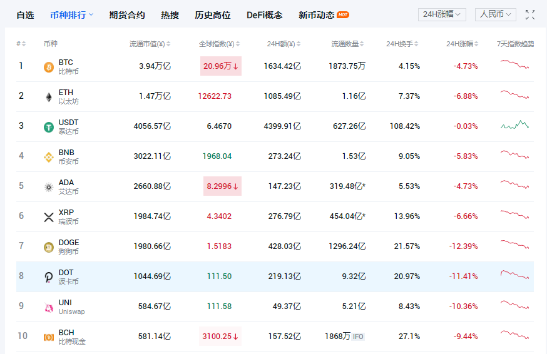547x354 pixels.
Task: Click the BTC 7-day trend sparkline
Action: (x=514, y=64)
